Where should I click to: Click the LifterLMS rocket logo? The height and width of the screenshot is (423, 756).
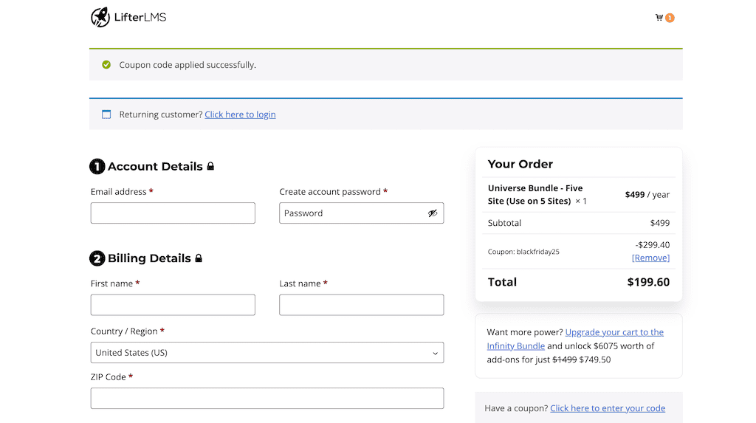[100, 18]
